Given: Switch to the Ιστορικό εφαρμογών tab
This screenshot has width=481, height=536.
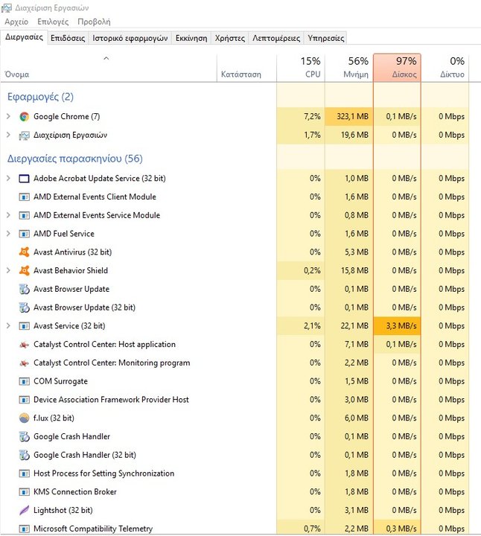Looking at the screenshot, I should 130,38.
